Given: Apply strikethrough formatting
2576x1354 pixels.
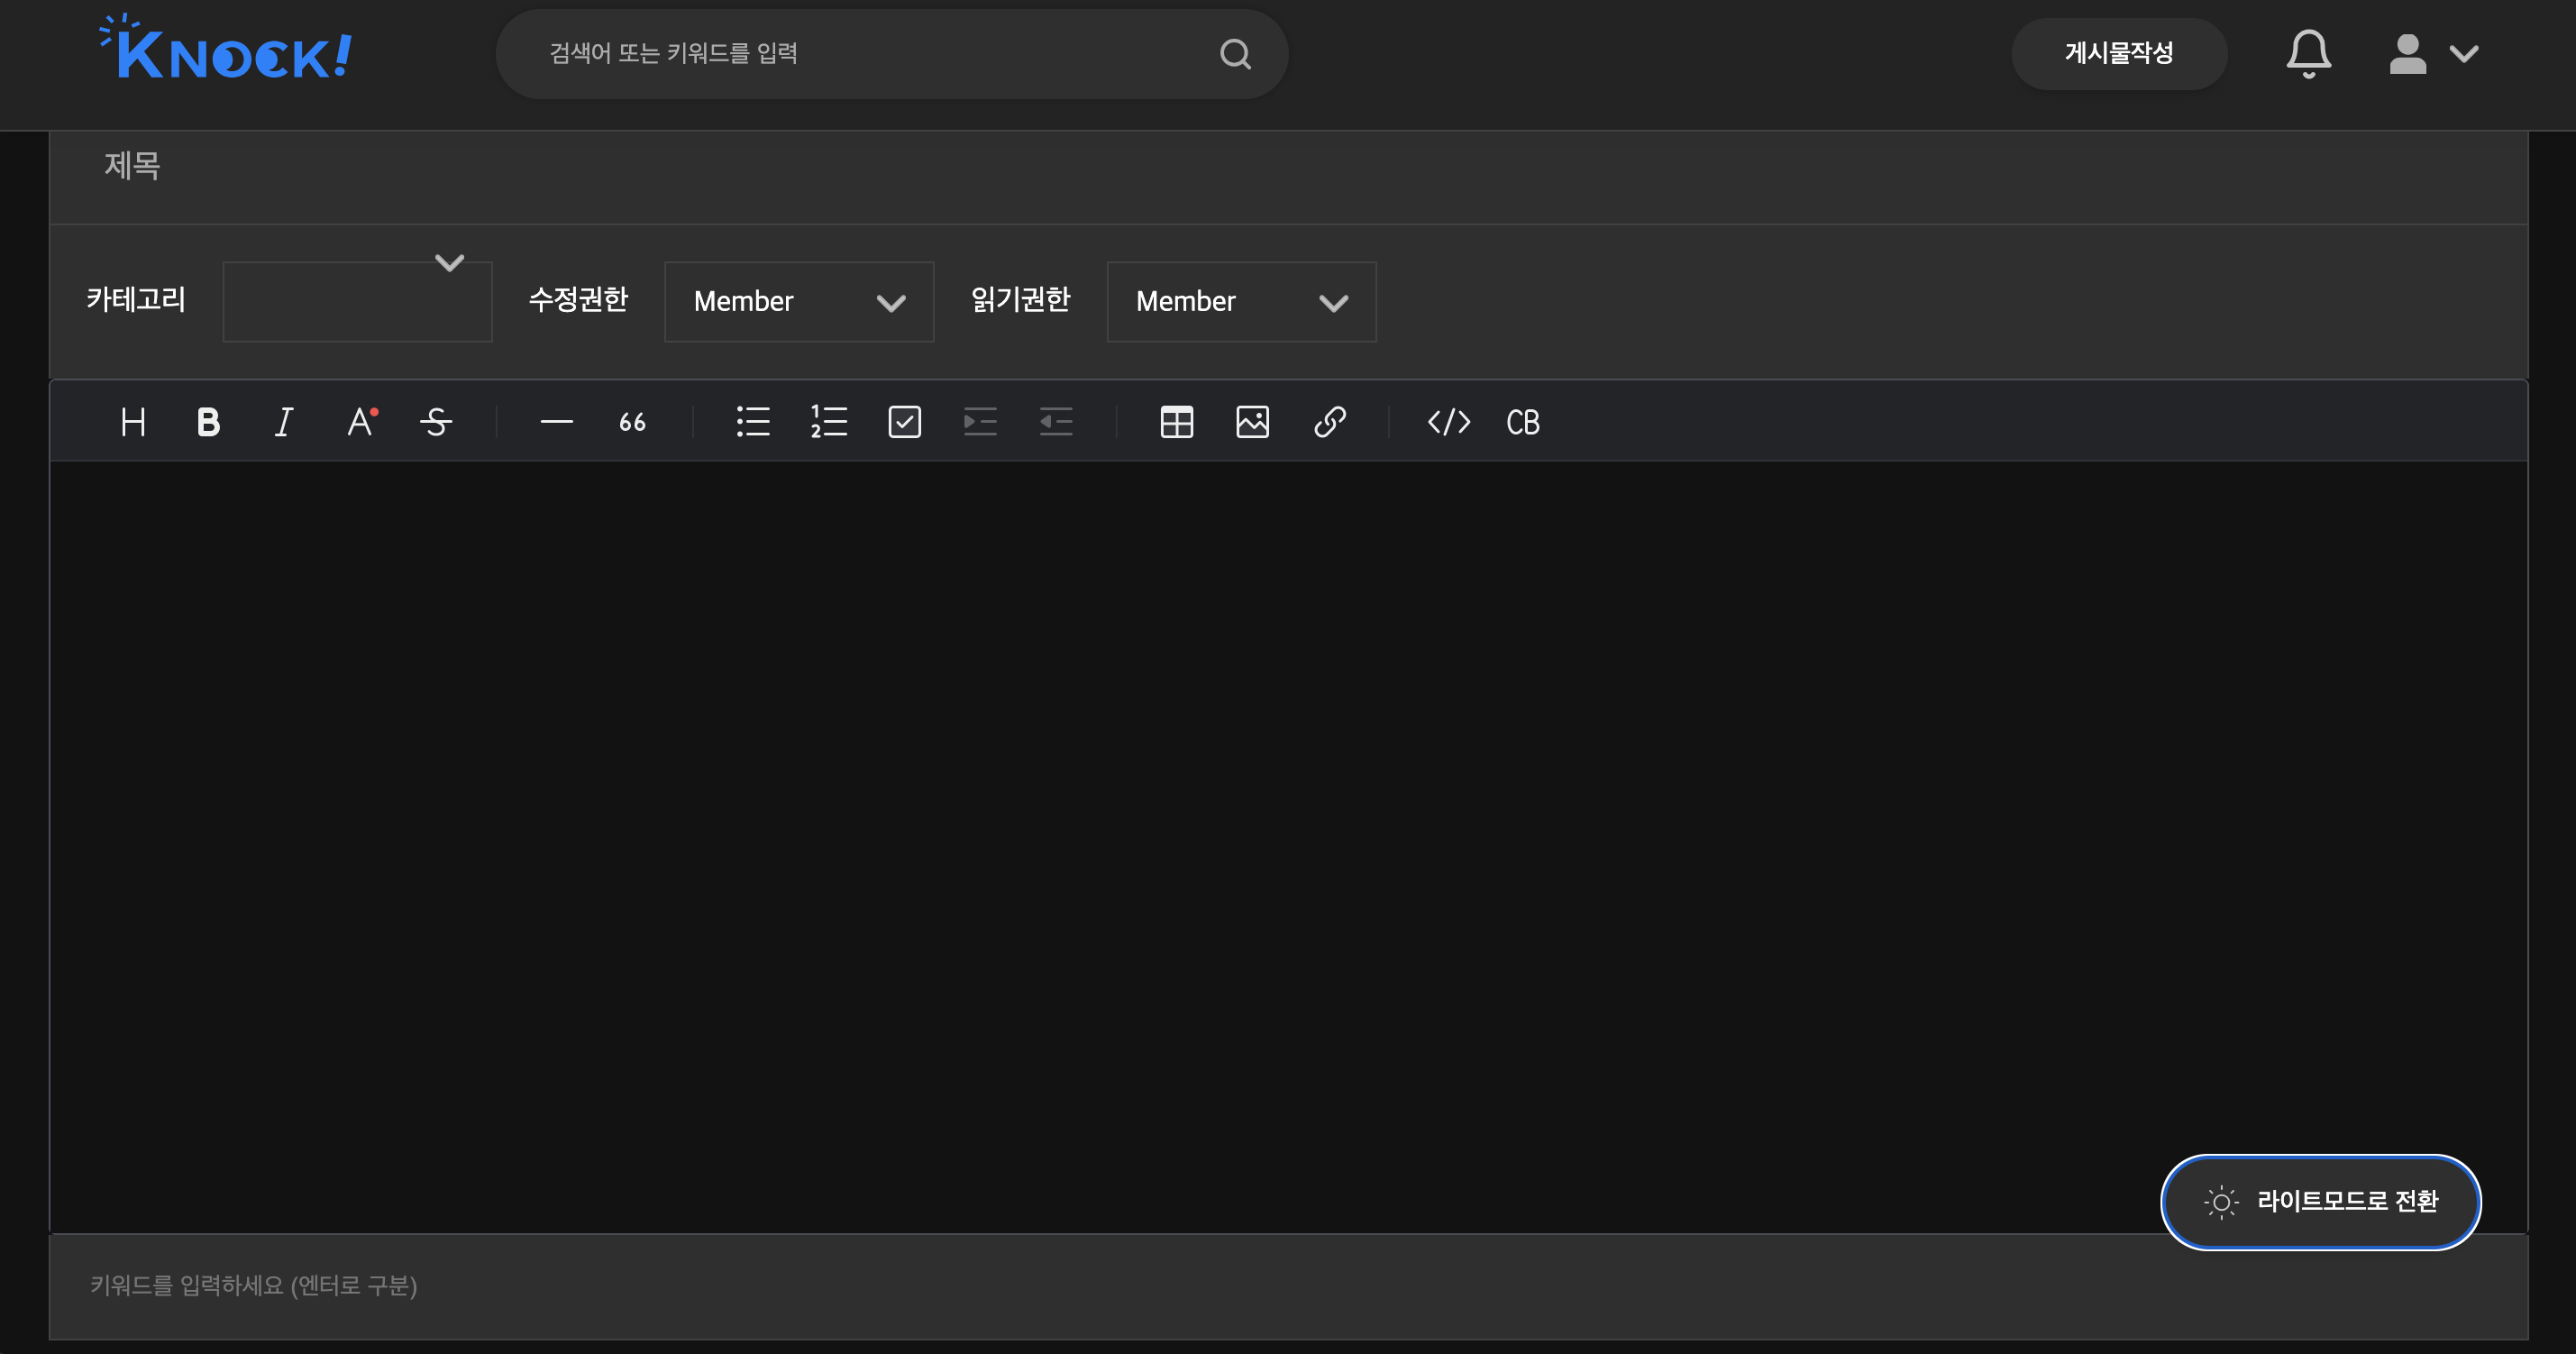Looking at the screenshot, I should [x=436, y=422].
